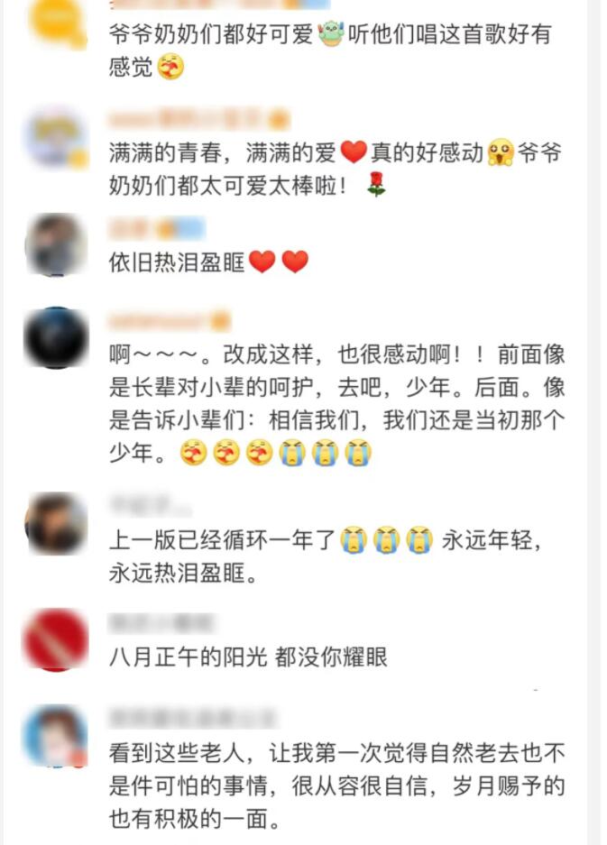Click blurred username above 满满的青春 comment
Image resolution: width=607 pixels, height=845 pixels.
click(199, 119)
